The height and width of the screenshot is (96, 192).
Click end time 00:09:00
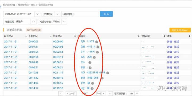pos(58,42)
